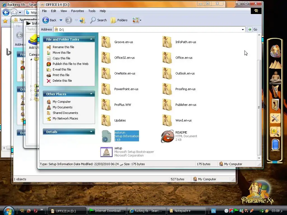The width and height of the screenshot is (287, 215).
Task: Click the Forward arrow icon in Explorer
Action: point(69,20)
